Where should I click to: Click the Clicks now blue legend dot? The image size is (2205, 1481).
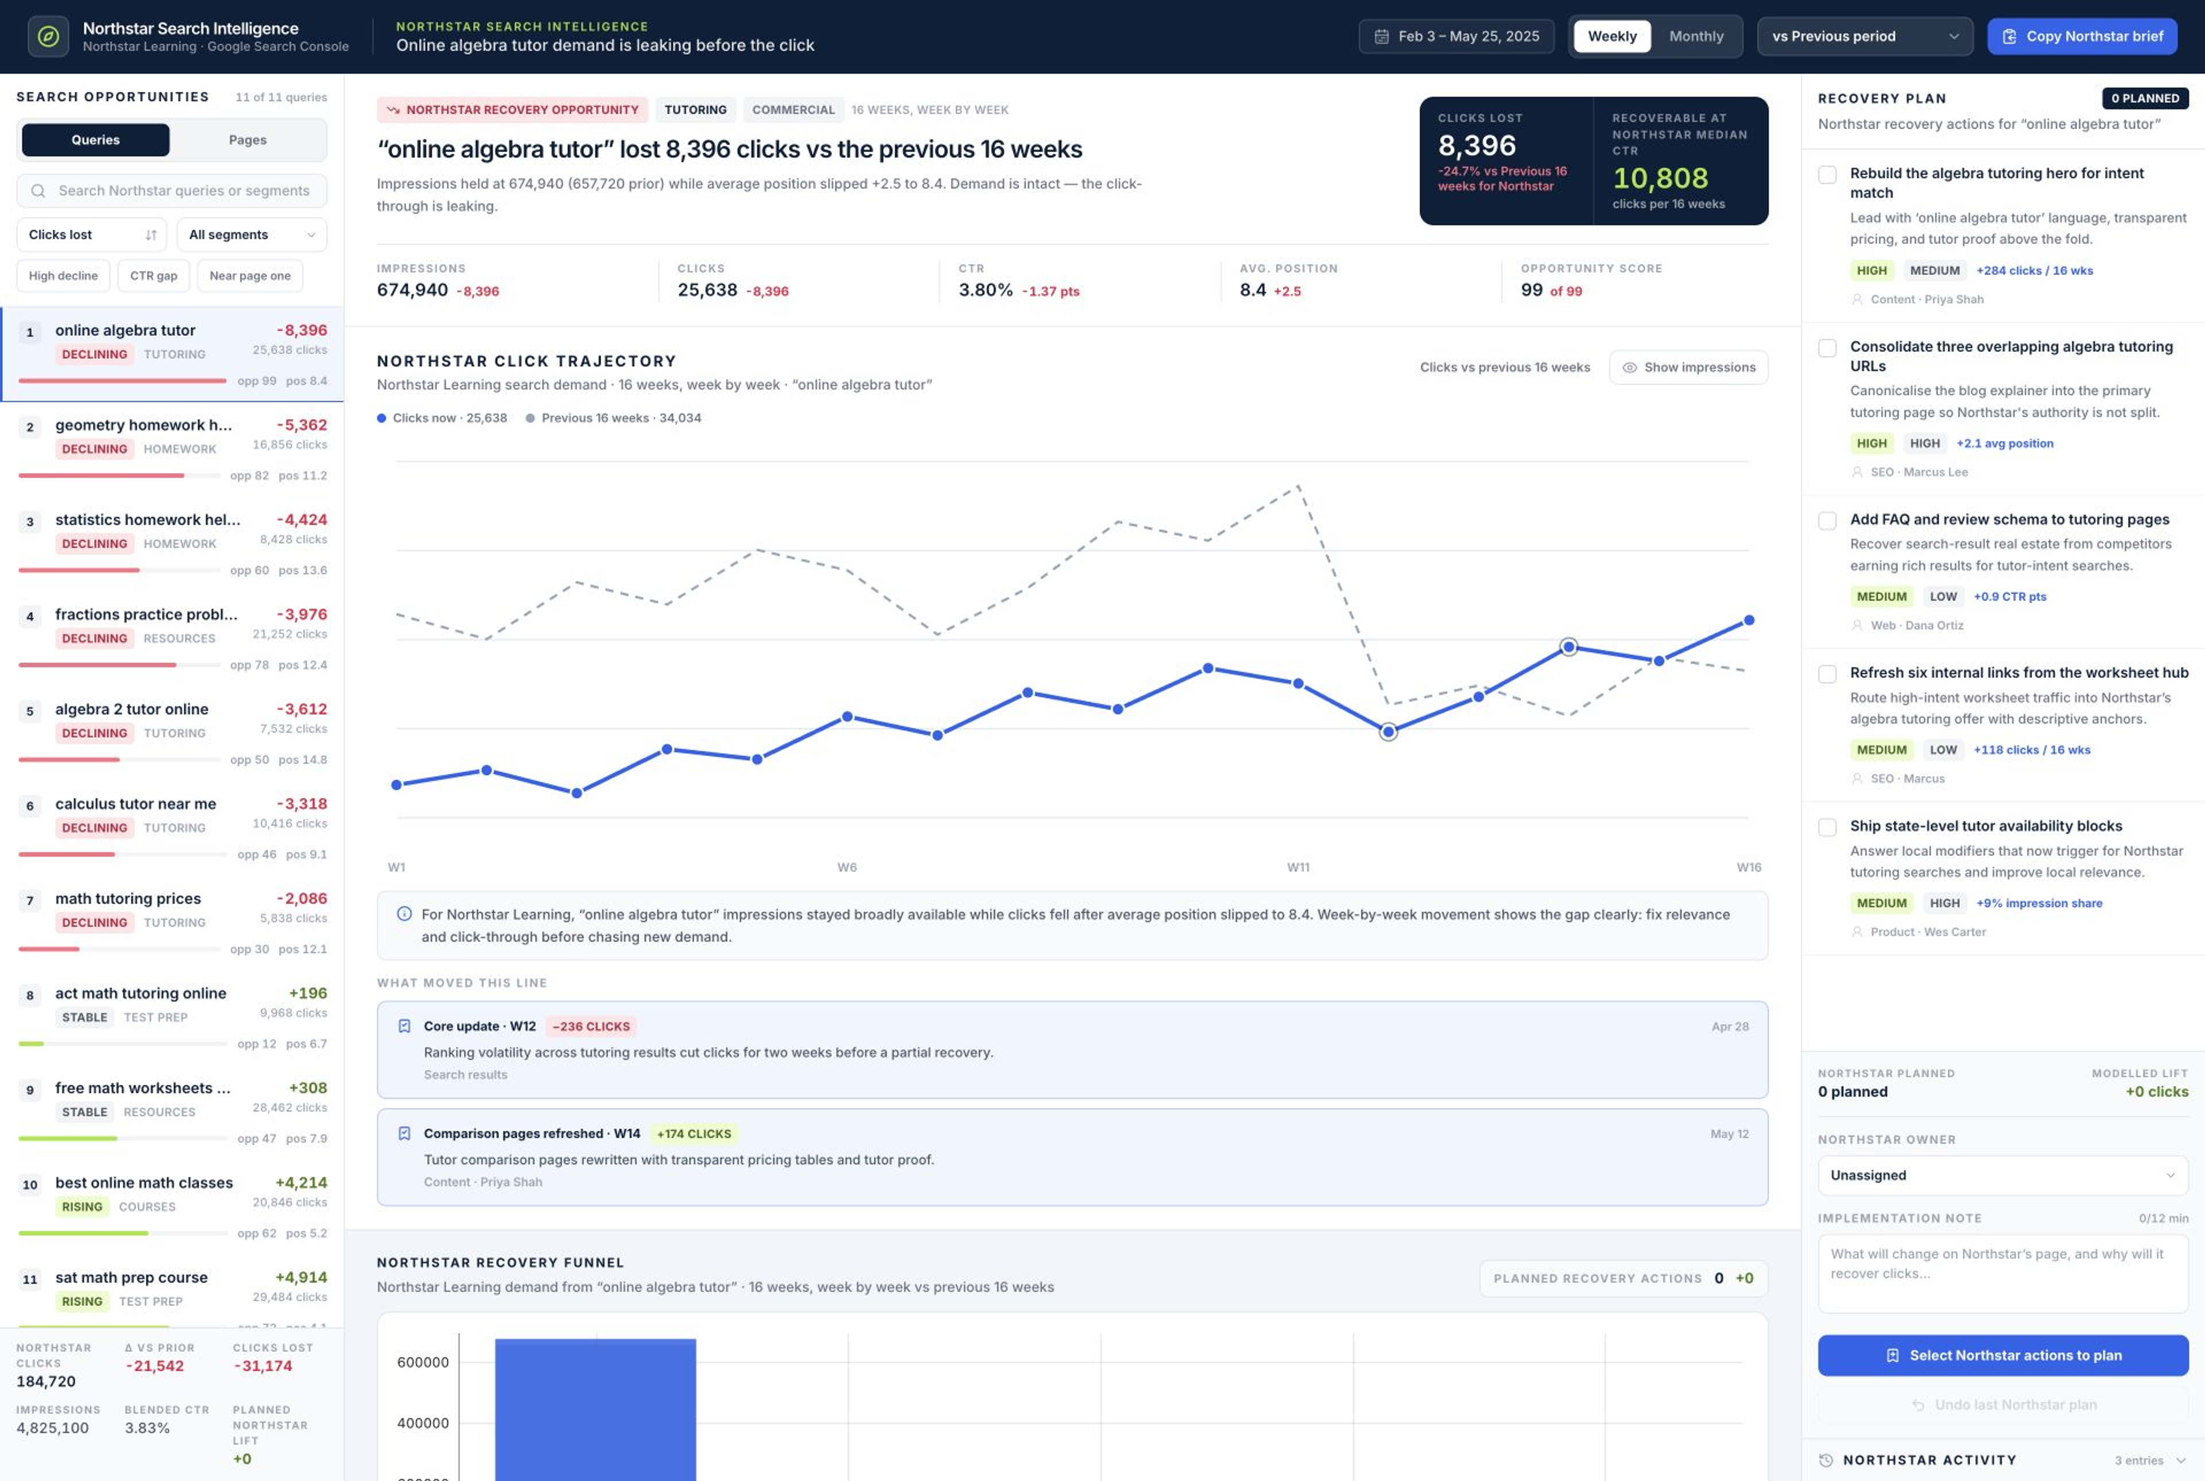pyautogui.click(x=382, y=418)
